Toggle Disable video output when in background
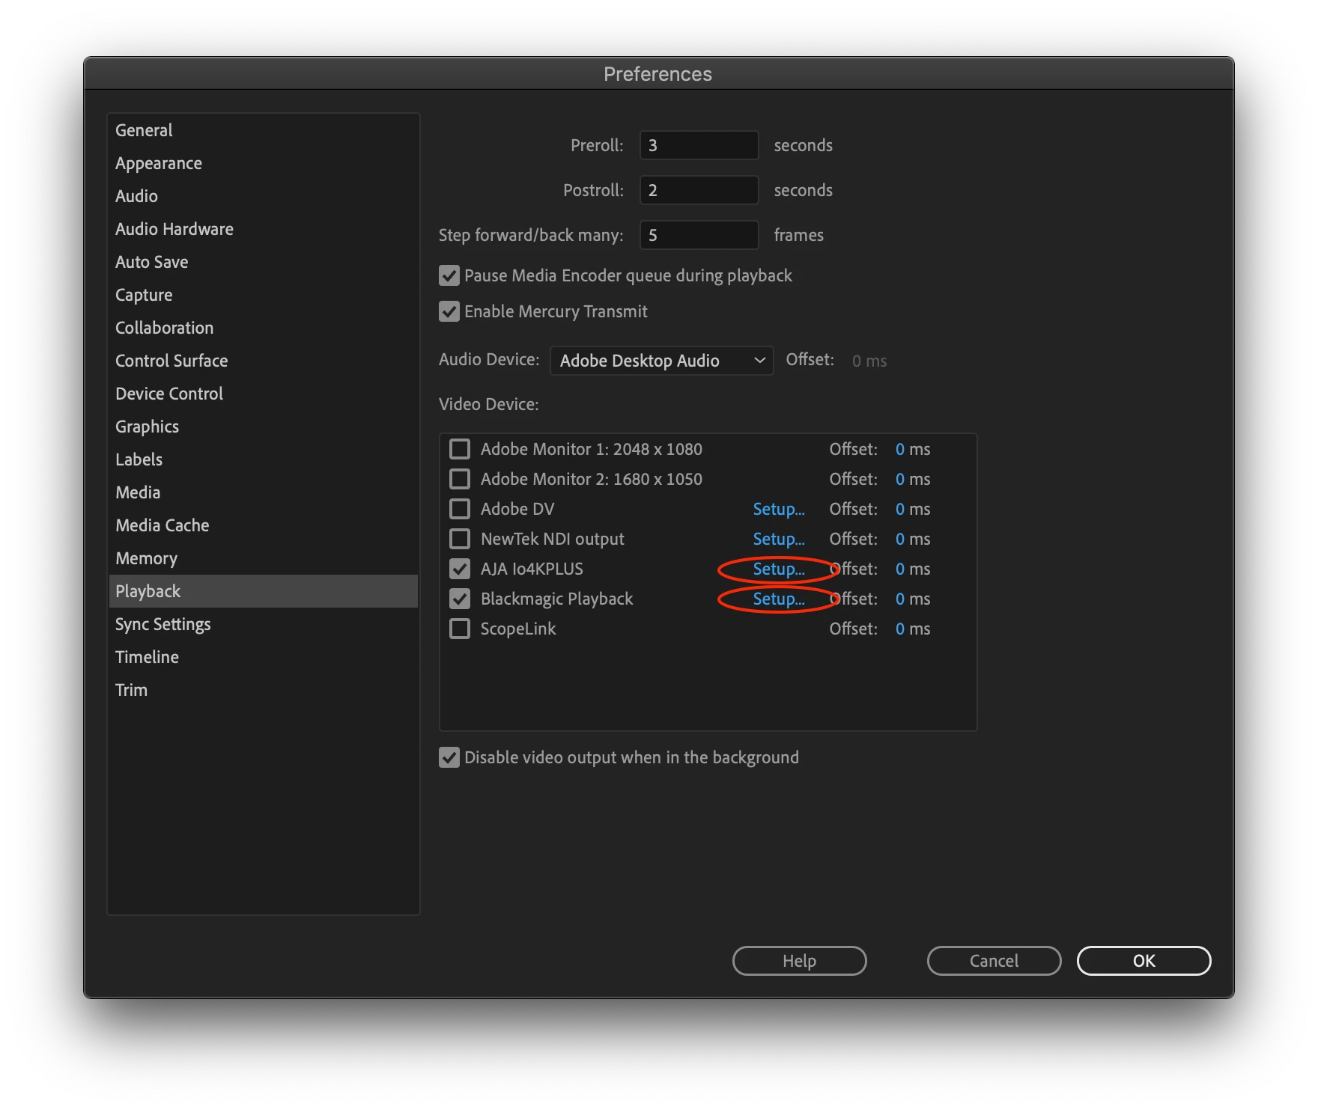 pos(449,757)
